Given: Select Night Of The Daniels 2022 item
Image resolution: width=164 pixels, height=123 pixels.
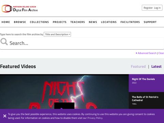Looking at the screenshot, I should click(x=146, y=83).
